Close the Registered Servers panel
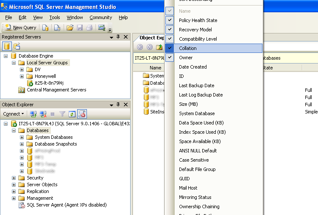Screen dimensions: 318x215 click(x=126, y=37)
